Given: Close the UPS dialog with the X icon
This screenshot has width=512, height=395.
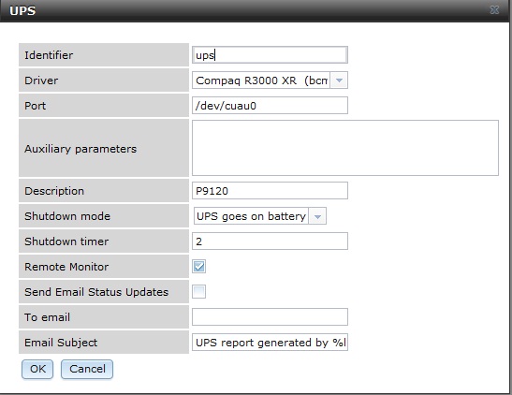Looking at the screenshot, I should pos(494,9).
